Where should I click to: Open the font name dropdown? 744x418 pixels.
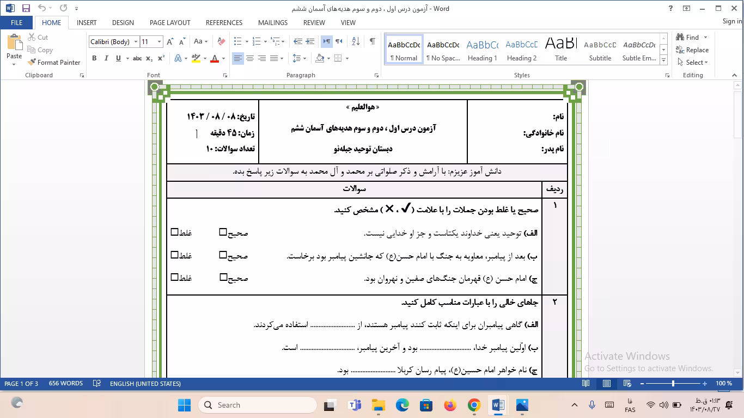[x=135, y=42]
